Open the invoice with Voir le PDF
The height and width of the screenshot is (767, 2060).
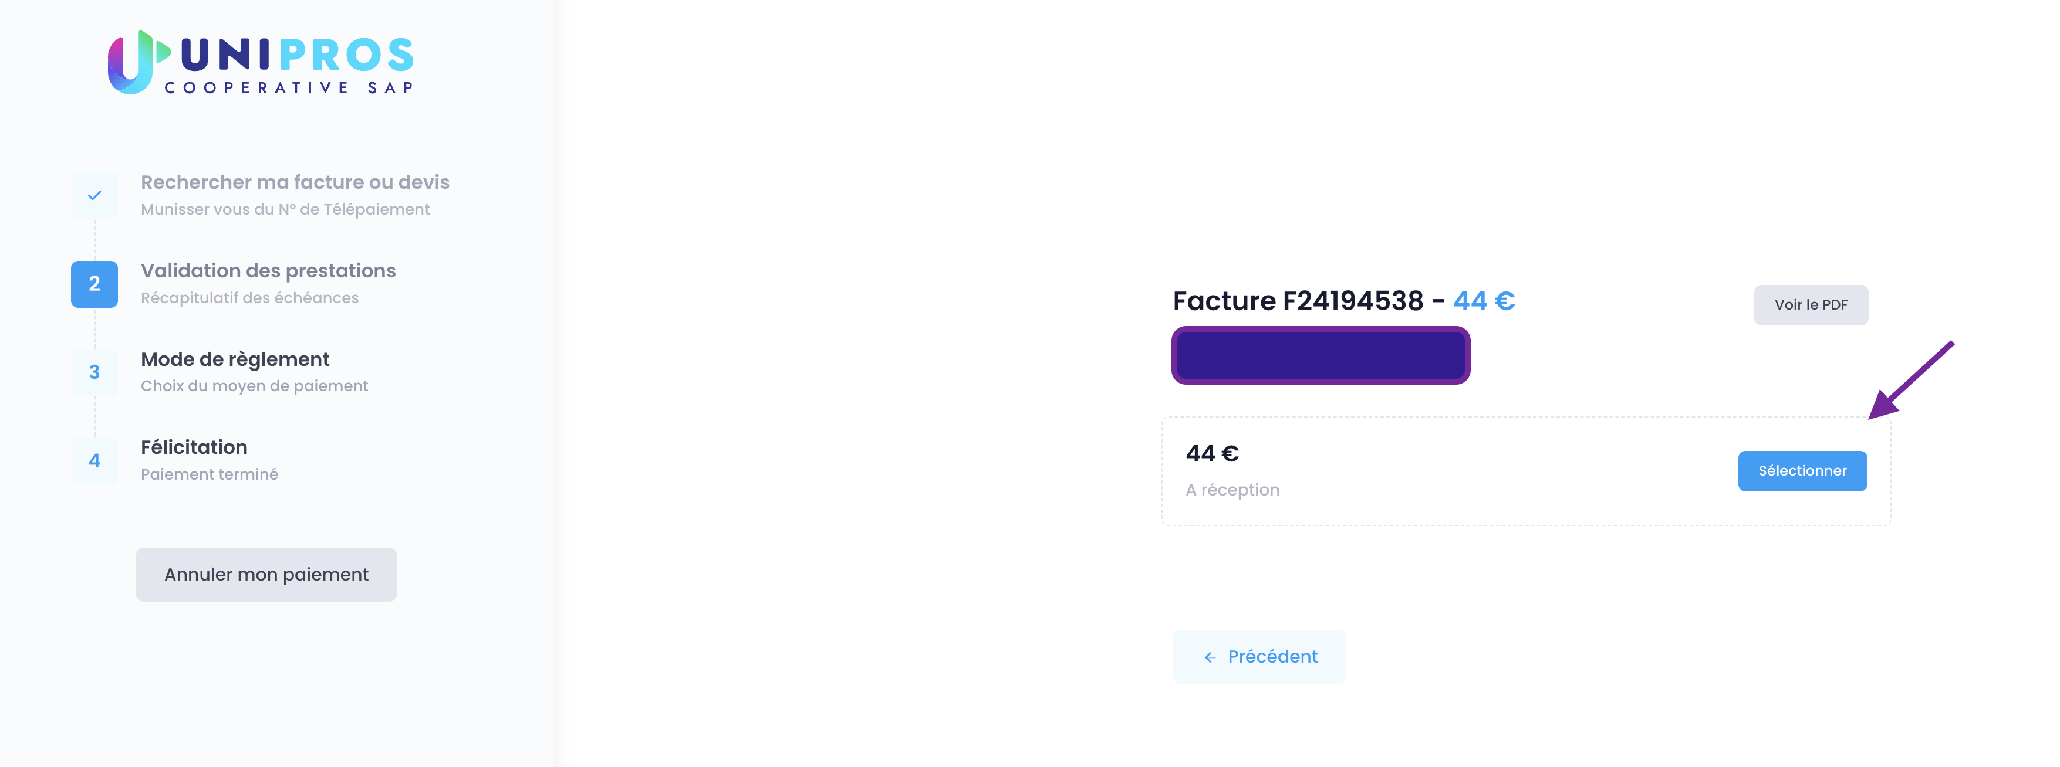coord(1811,305)
